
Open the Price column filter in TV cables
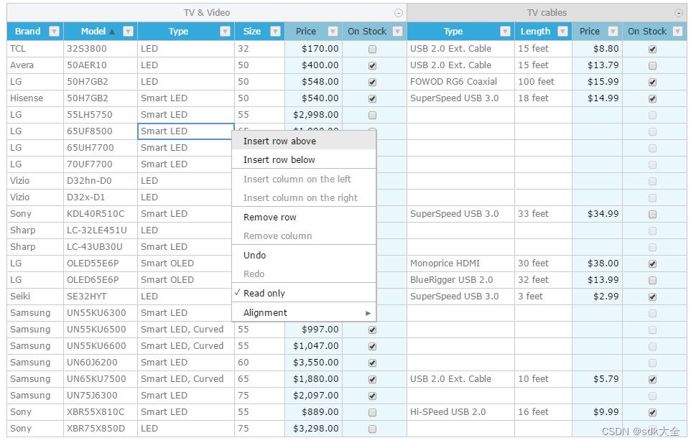coord(614,31)
